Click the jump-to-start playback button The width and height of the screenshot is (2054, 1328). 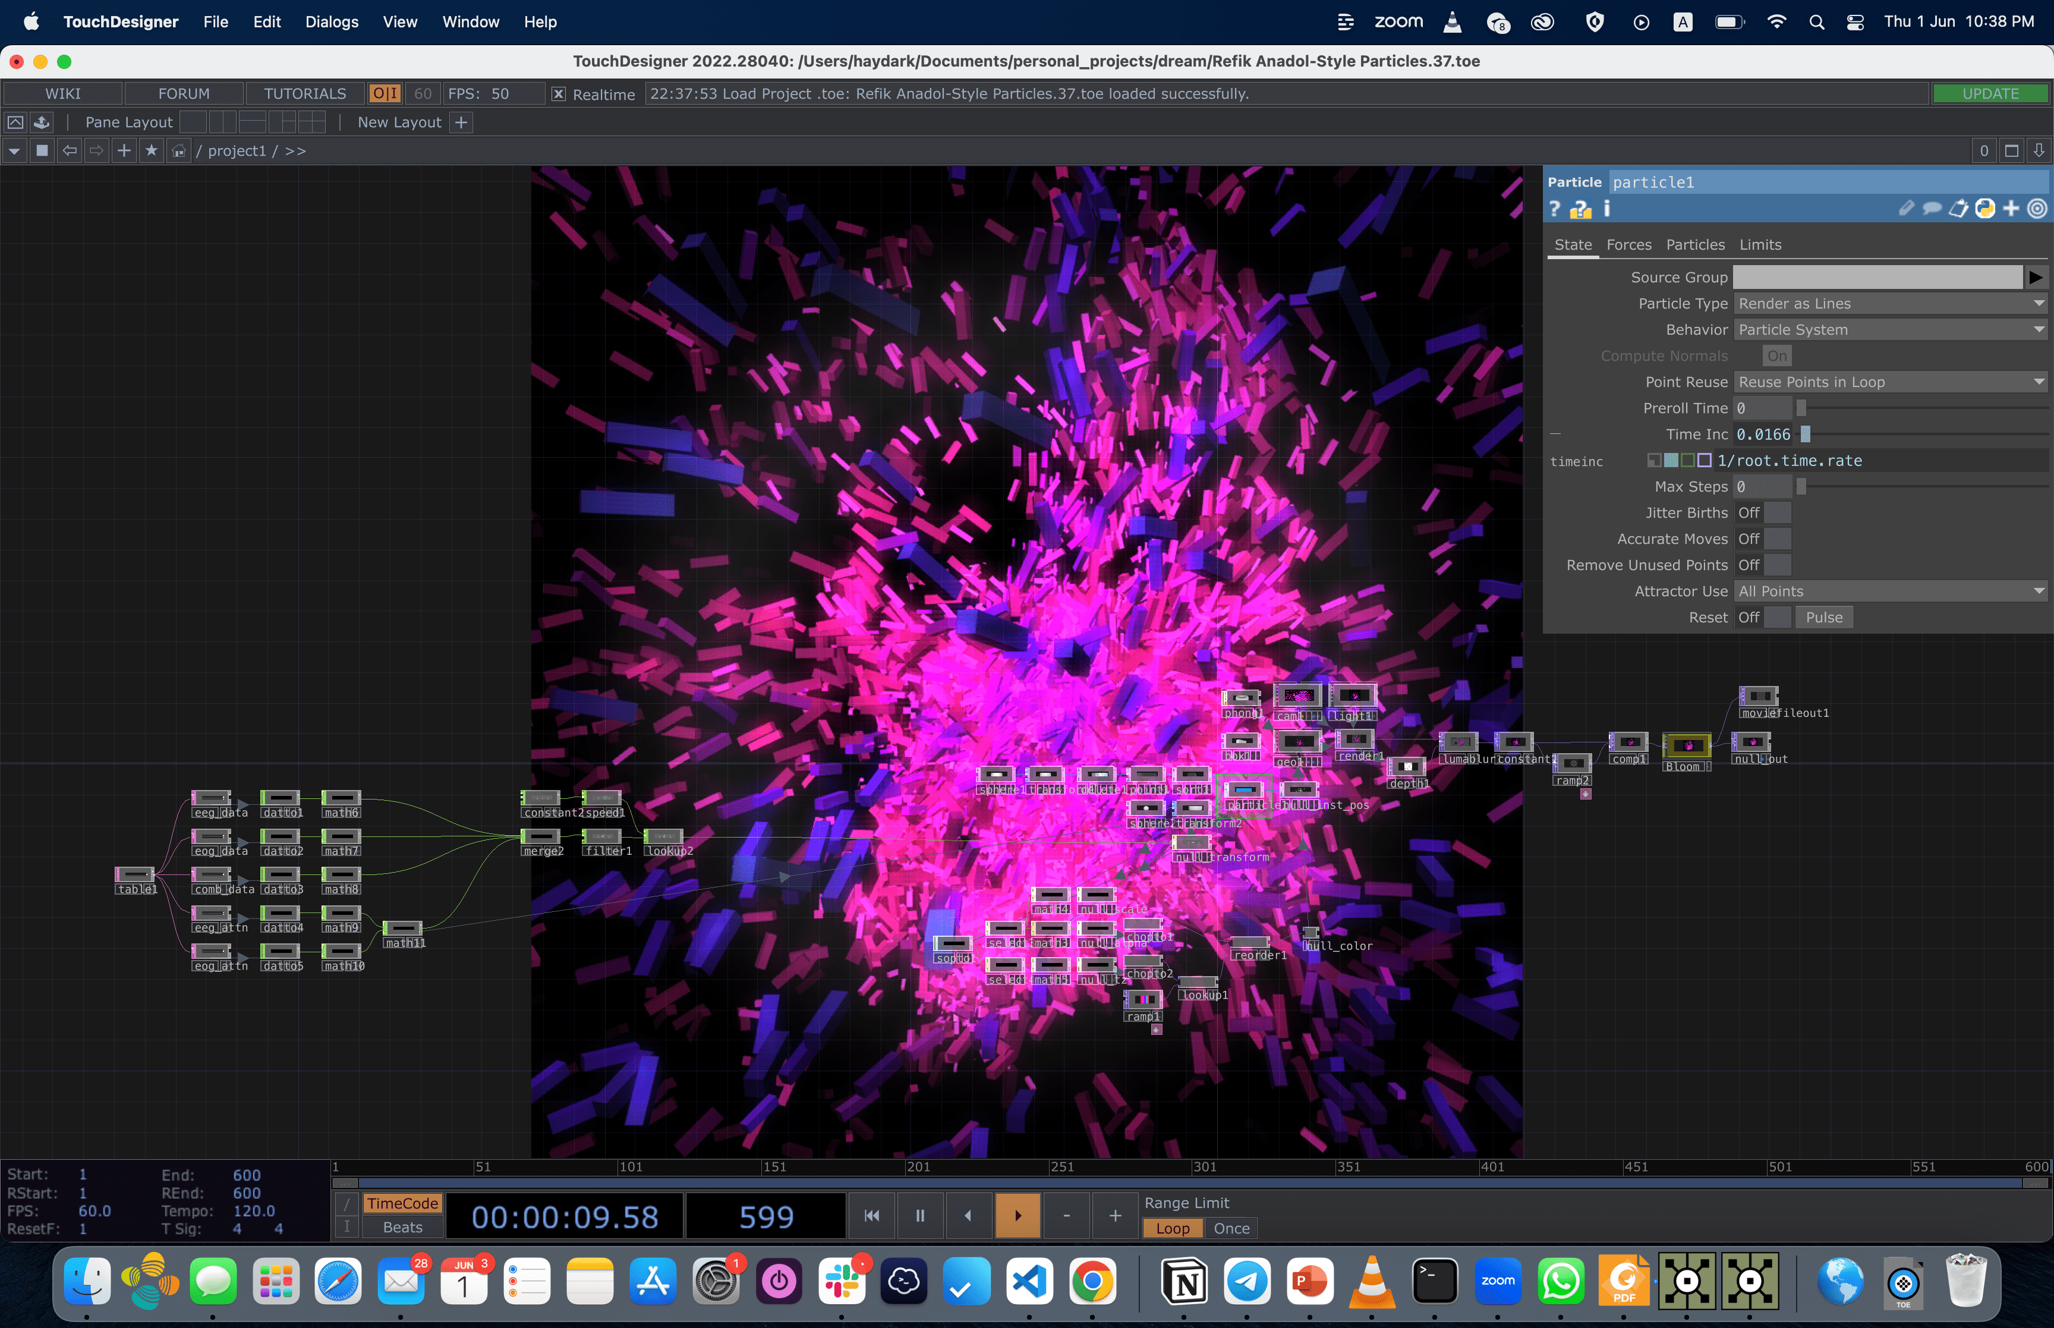coord(871,1215)
